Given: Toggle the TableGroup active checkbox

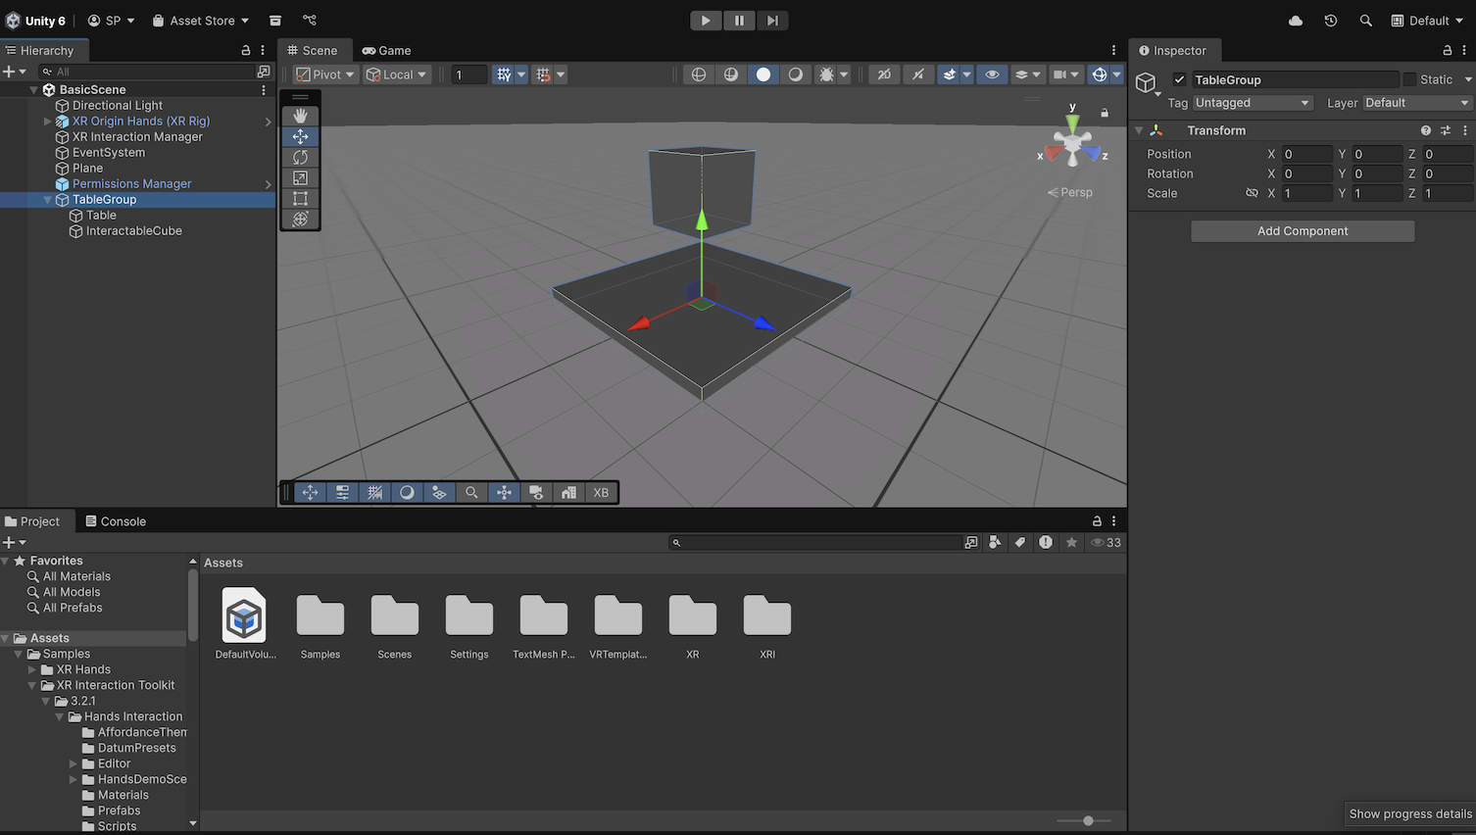Looking at the screenshot, I should click(x=1179, y=80).
